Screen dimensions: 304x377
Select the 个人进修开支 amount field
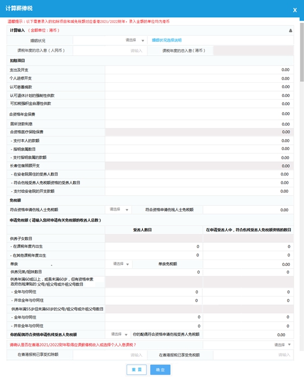(x=199, y=79)
